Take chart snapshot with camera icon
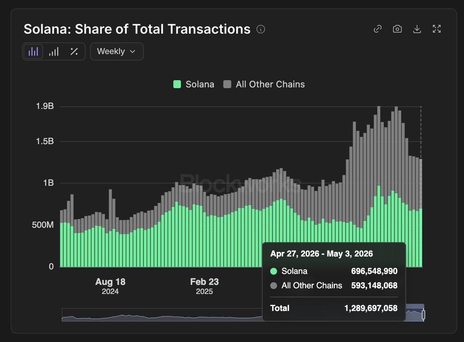Viewport: 464px width, 342px height. click(397, 29)
